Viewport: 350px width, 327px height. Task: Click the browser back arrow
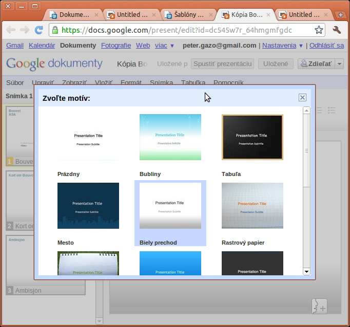[10, 30]
